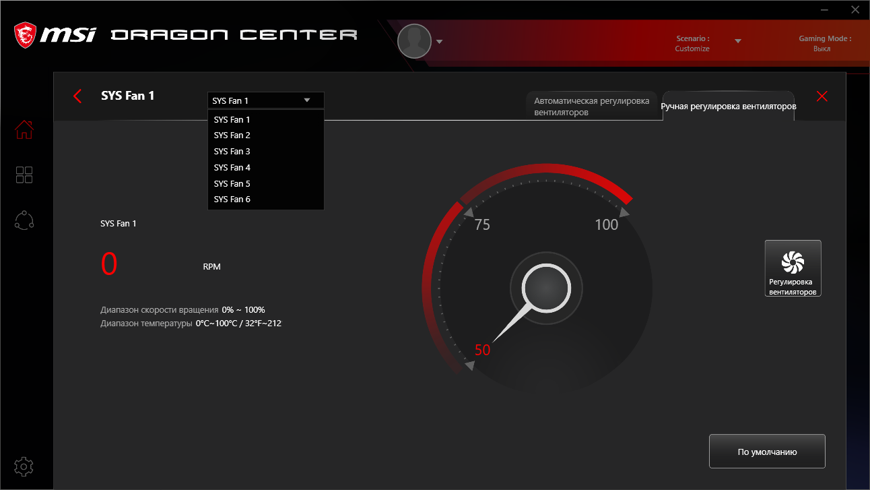The width and height of the screenshot is (870, 490).
Task: Click the 0% ~ 100% speed range value
Action: click(243, 310)
